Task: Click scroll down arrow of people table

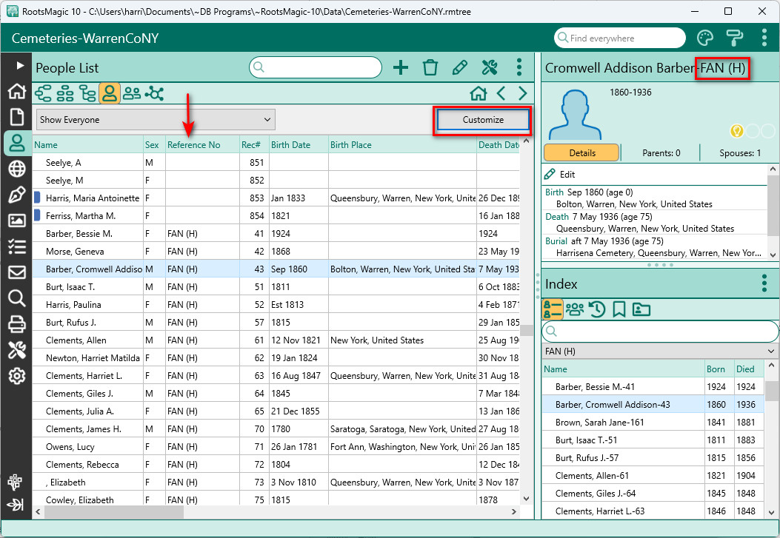Action: click(527, 498)
